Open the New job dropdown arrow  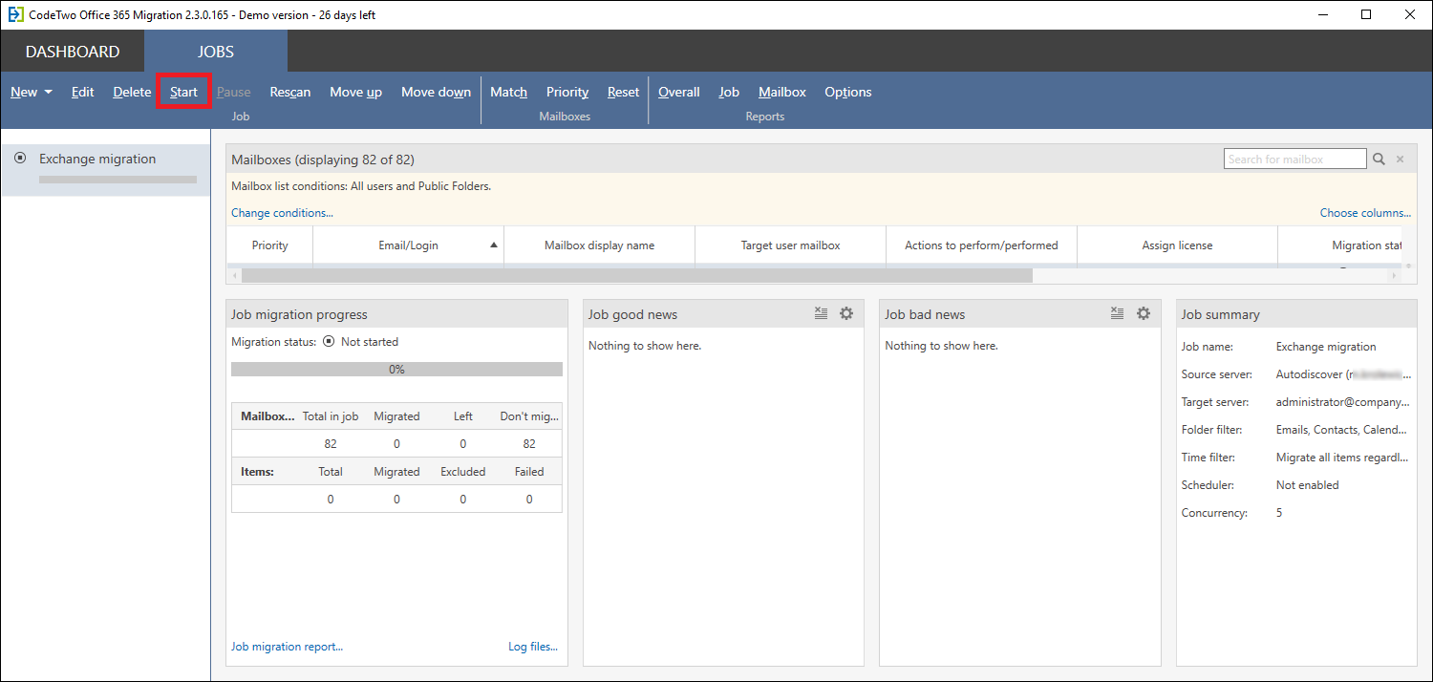(x=46, y=93)
